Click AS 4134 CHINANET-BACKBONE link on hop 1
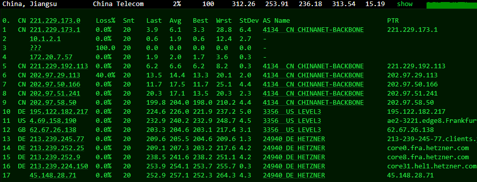Screen dimensions: 477x182 pos(313,30)
